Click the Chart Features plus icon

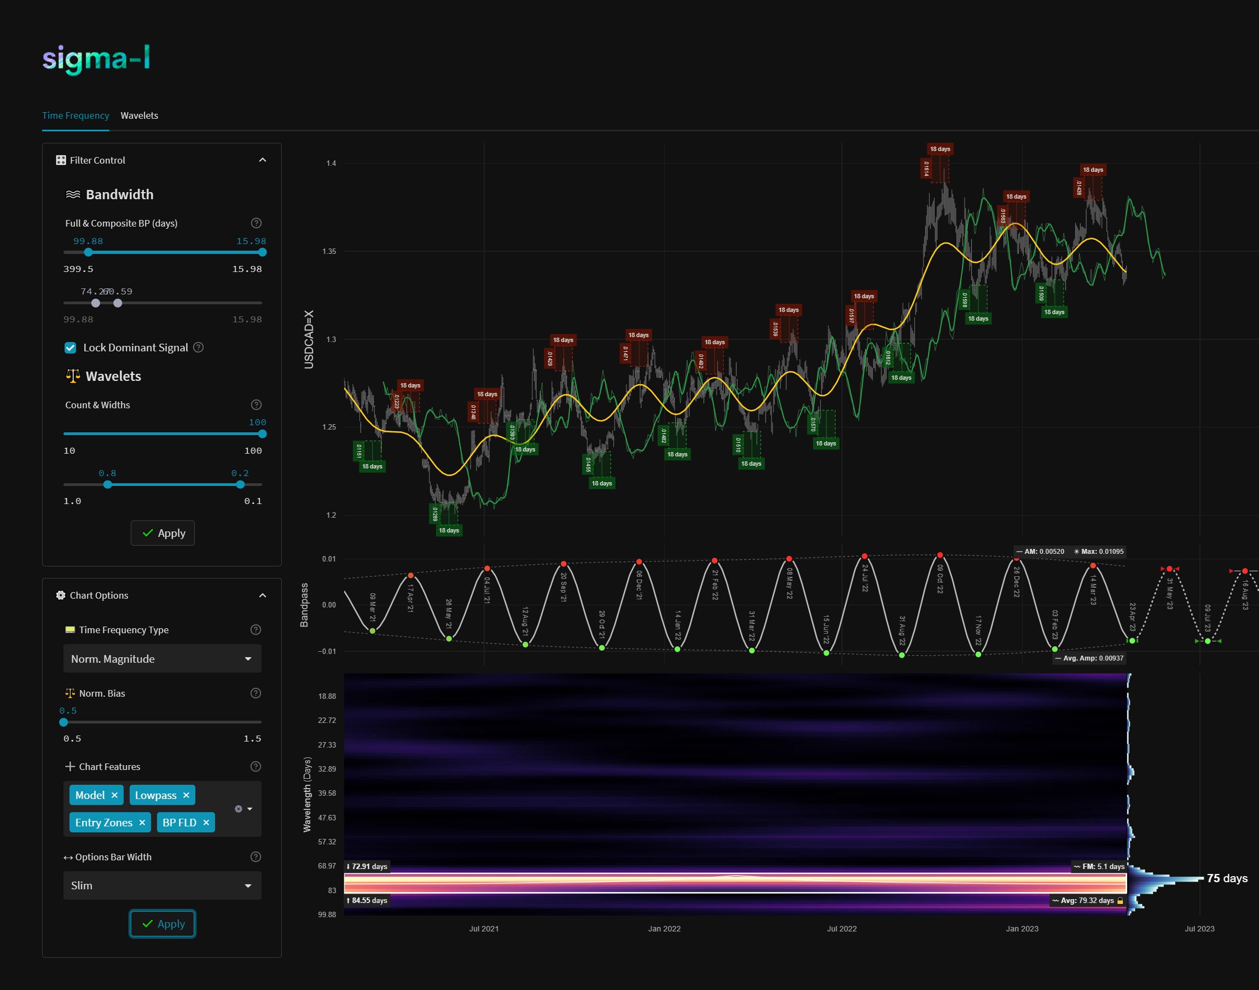(70, 767)
